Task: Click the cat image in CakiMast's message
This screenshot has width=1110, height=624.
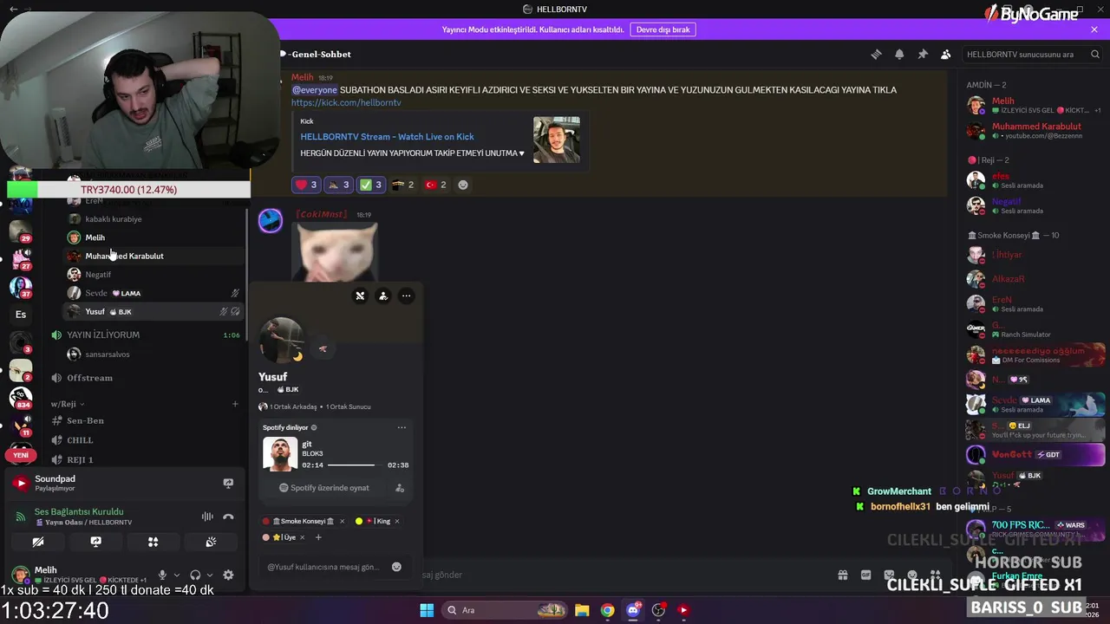Action: click(x=335, y=251)
